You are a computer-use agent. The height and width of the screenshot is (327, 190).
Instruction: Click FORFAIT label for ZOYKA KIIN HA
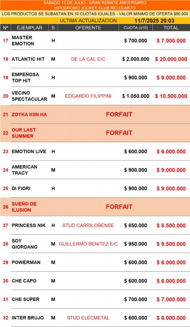[119, 115]
